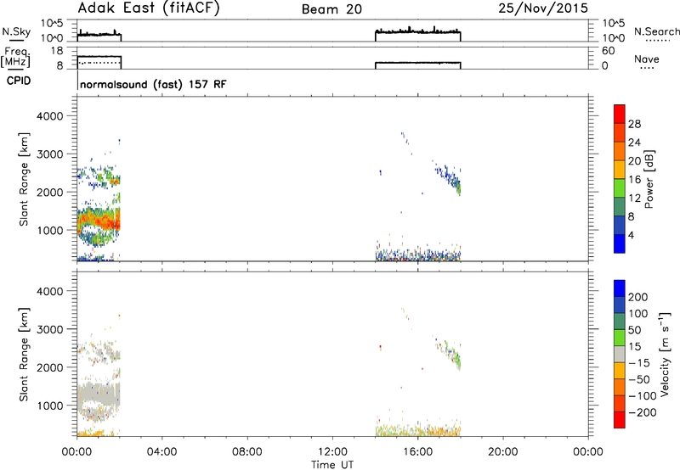Click the N.Sky noise trace near 16:00

417,31
